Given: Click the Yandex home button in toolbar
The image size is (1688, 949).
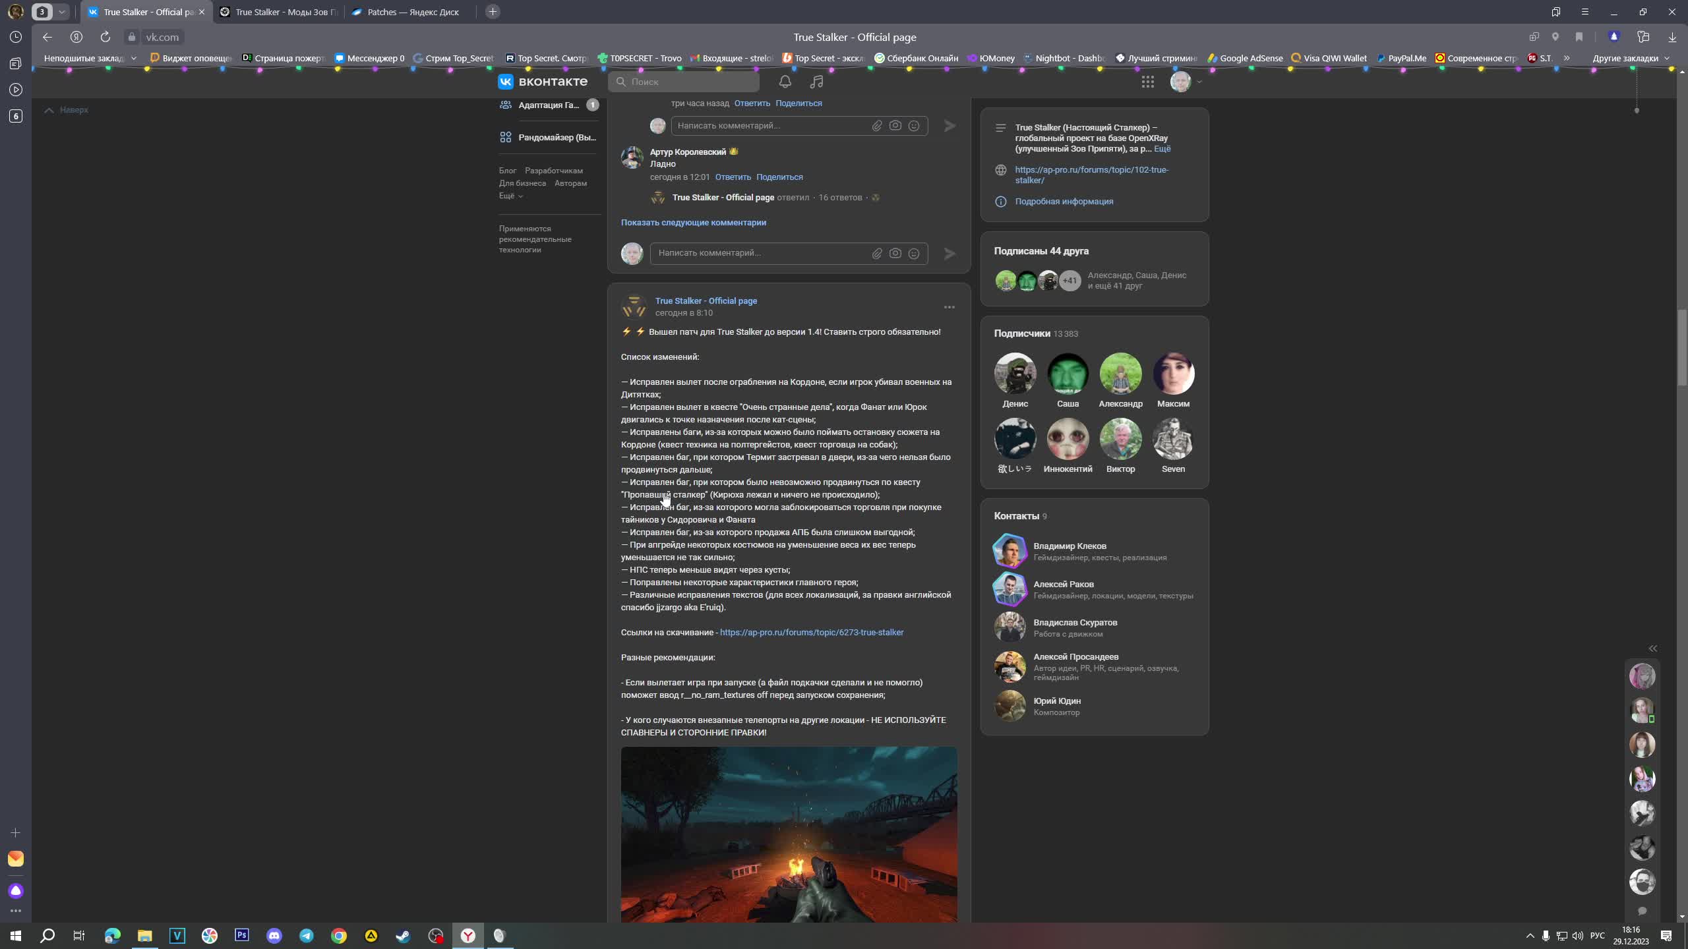Looking at the screenshot, I should pos(76,37).
